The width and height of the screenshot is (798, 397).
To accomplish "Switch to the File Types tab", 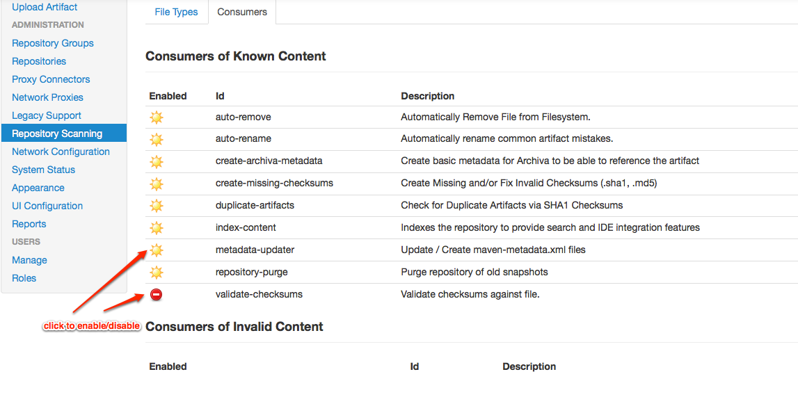I will pyautogui.click(x=176, y=12).
